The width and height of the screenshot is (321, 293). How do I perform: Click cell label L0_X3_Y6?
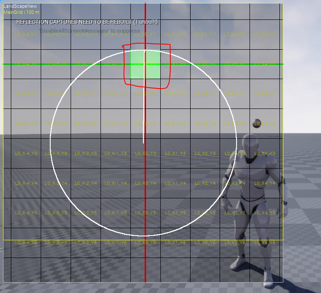[235, 243]
